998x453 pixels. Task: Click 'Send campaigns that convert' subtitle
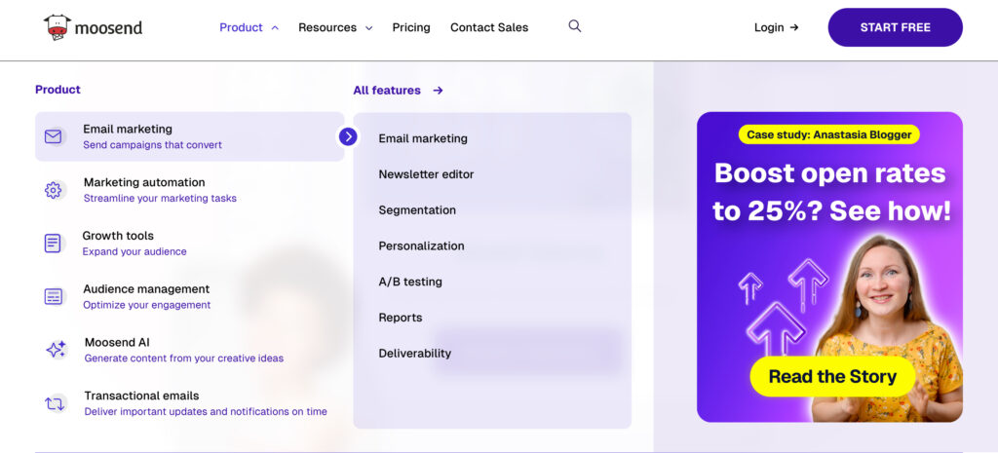tap(153, 145)
